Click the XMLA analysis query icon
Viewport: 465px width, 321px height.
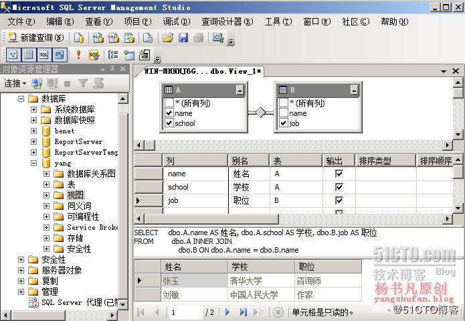pyautogui.click(x=129, y=38)
